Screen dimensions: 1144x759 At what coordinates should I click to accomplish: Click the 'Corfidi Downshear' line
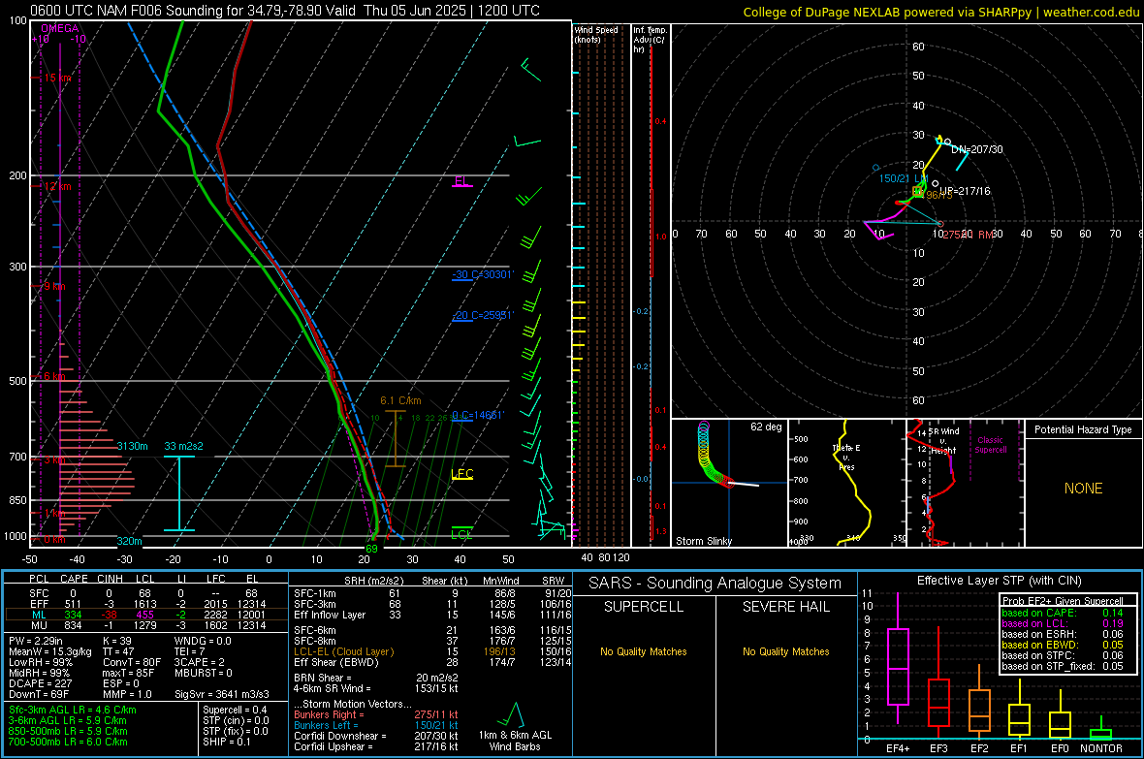(x=376, y=737)
